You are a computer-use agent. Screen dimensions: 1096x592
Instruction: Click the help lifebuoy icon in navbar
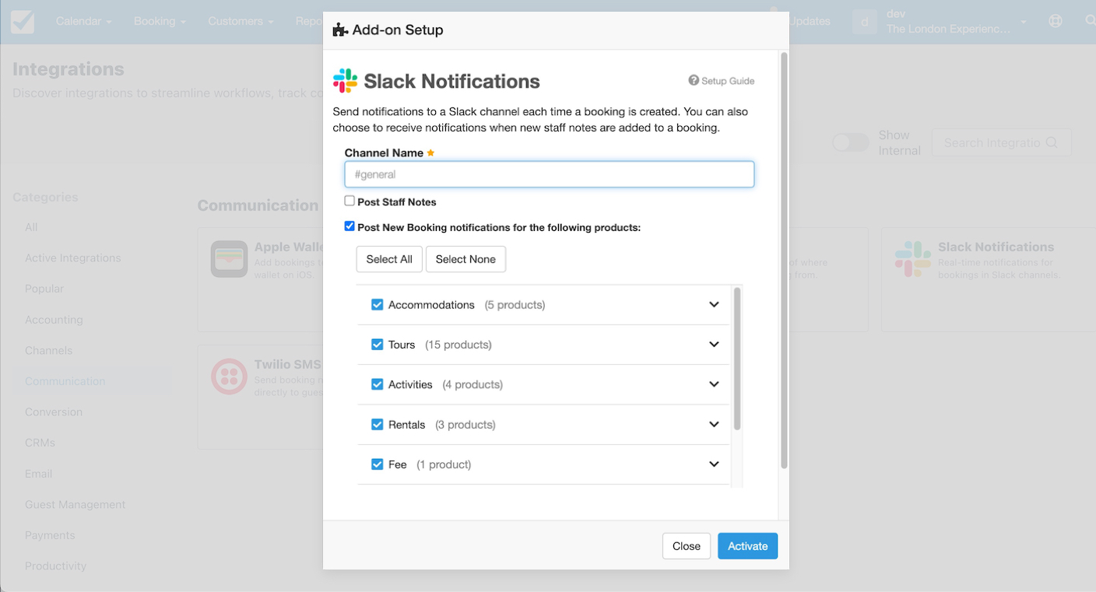[x=1056, y=22]
